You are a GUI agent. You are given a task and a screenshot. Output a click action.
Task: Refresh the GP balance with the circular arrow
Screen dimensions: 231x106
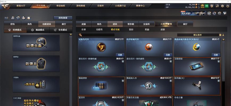(x=199, y=7)
